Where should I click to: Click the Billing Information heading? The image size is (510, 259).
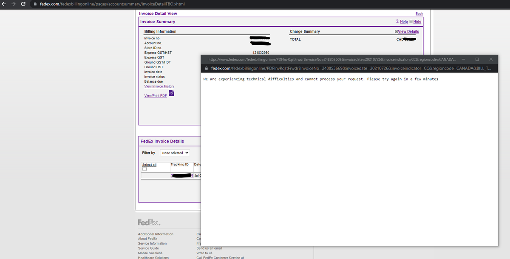click(x=160, y=31)
